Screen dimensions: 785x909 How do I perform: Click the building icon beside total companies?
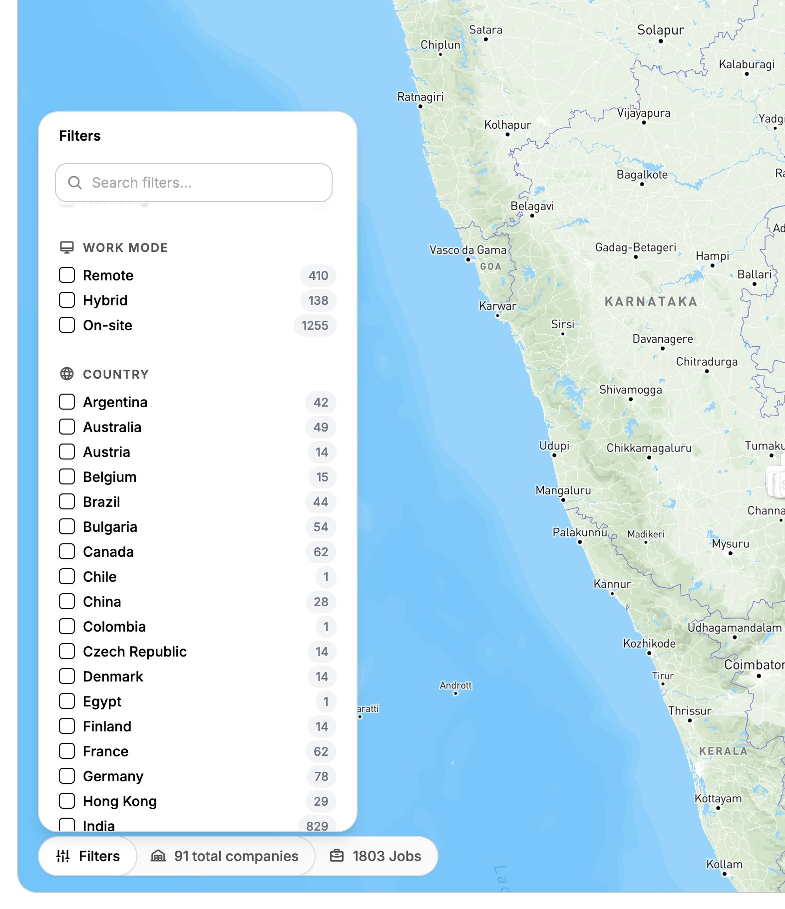tap(158, 856)
